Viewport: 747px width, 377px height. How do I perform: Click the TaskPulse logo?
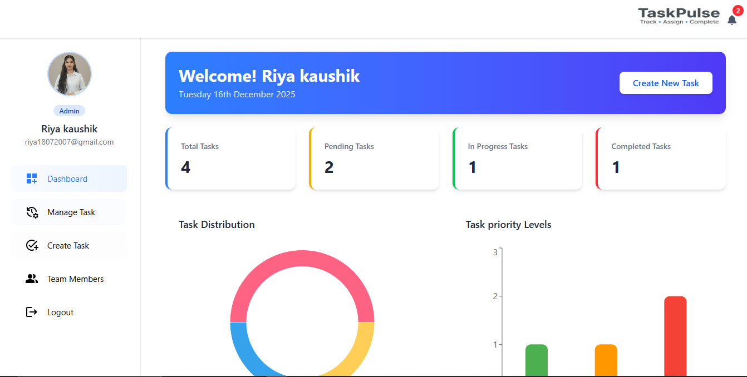(x=678, y=16)
